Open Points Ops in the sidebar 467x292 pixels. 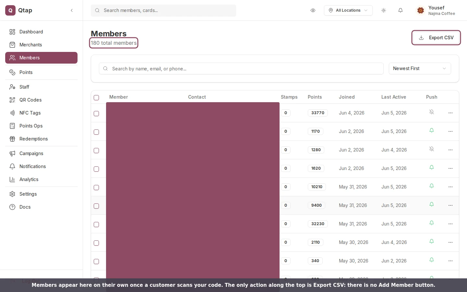(41, 126)
